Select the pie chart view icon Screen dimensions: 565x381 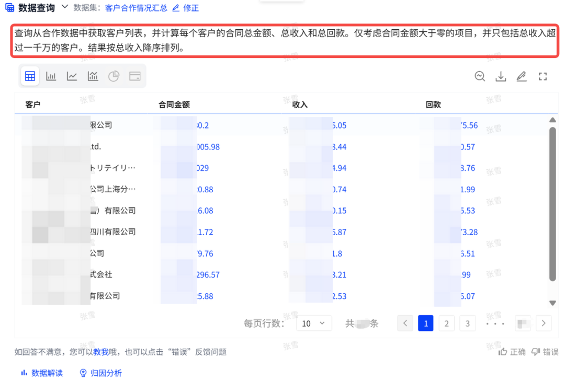114,76
